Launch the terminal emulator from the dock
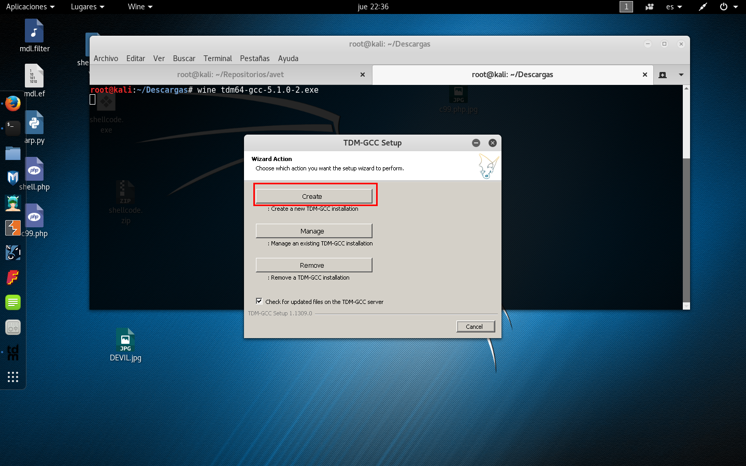 pyautogui.click(x=12, y=128)
